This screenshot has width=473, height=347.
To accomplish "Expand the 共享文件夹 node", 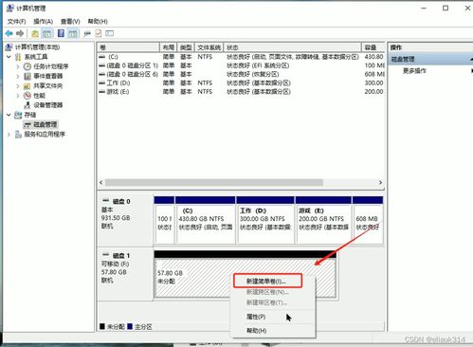I will point(18,86).
